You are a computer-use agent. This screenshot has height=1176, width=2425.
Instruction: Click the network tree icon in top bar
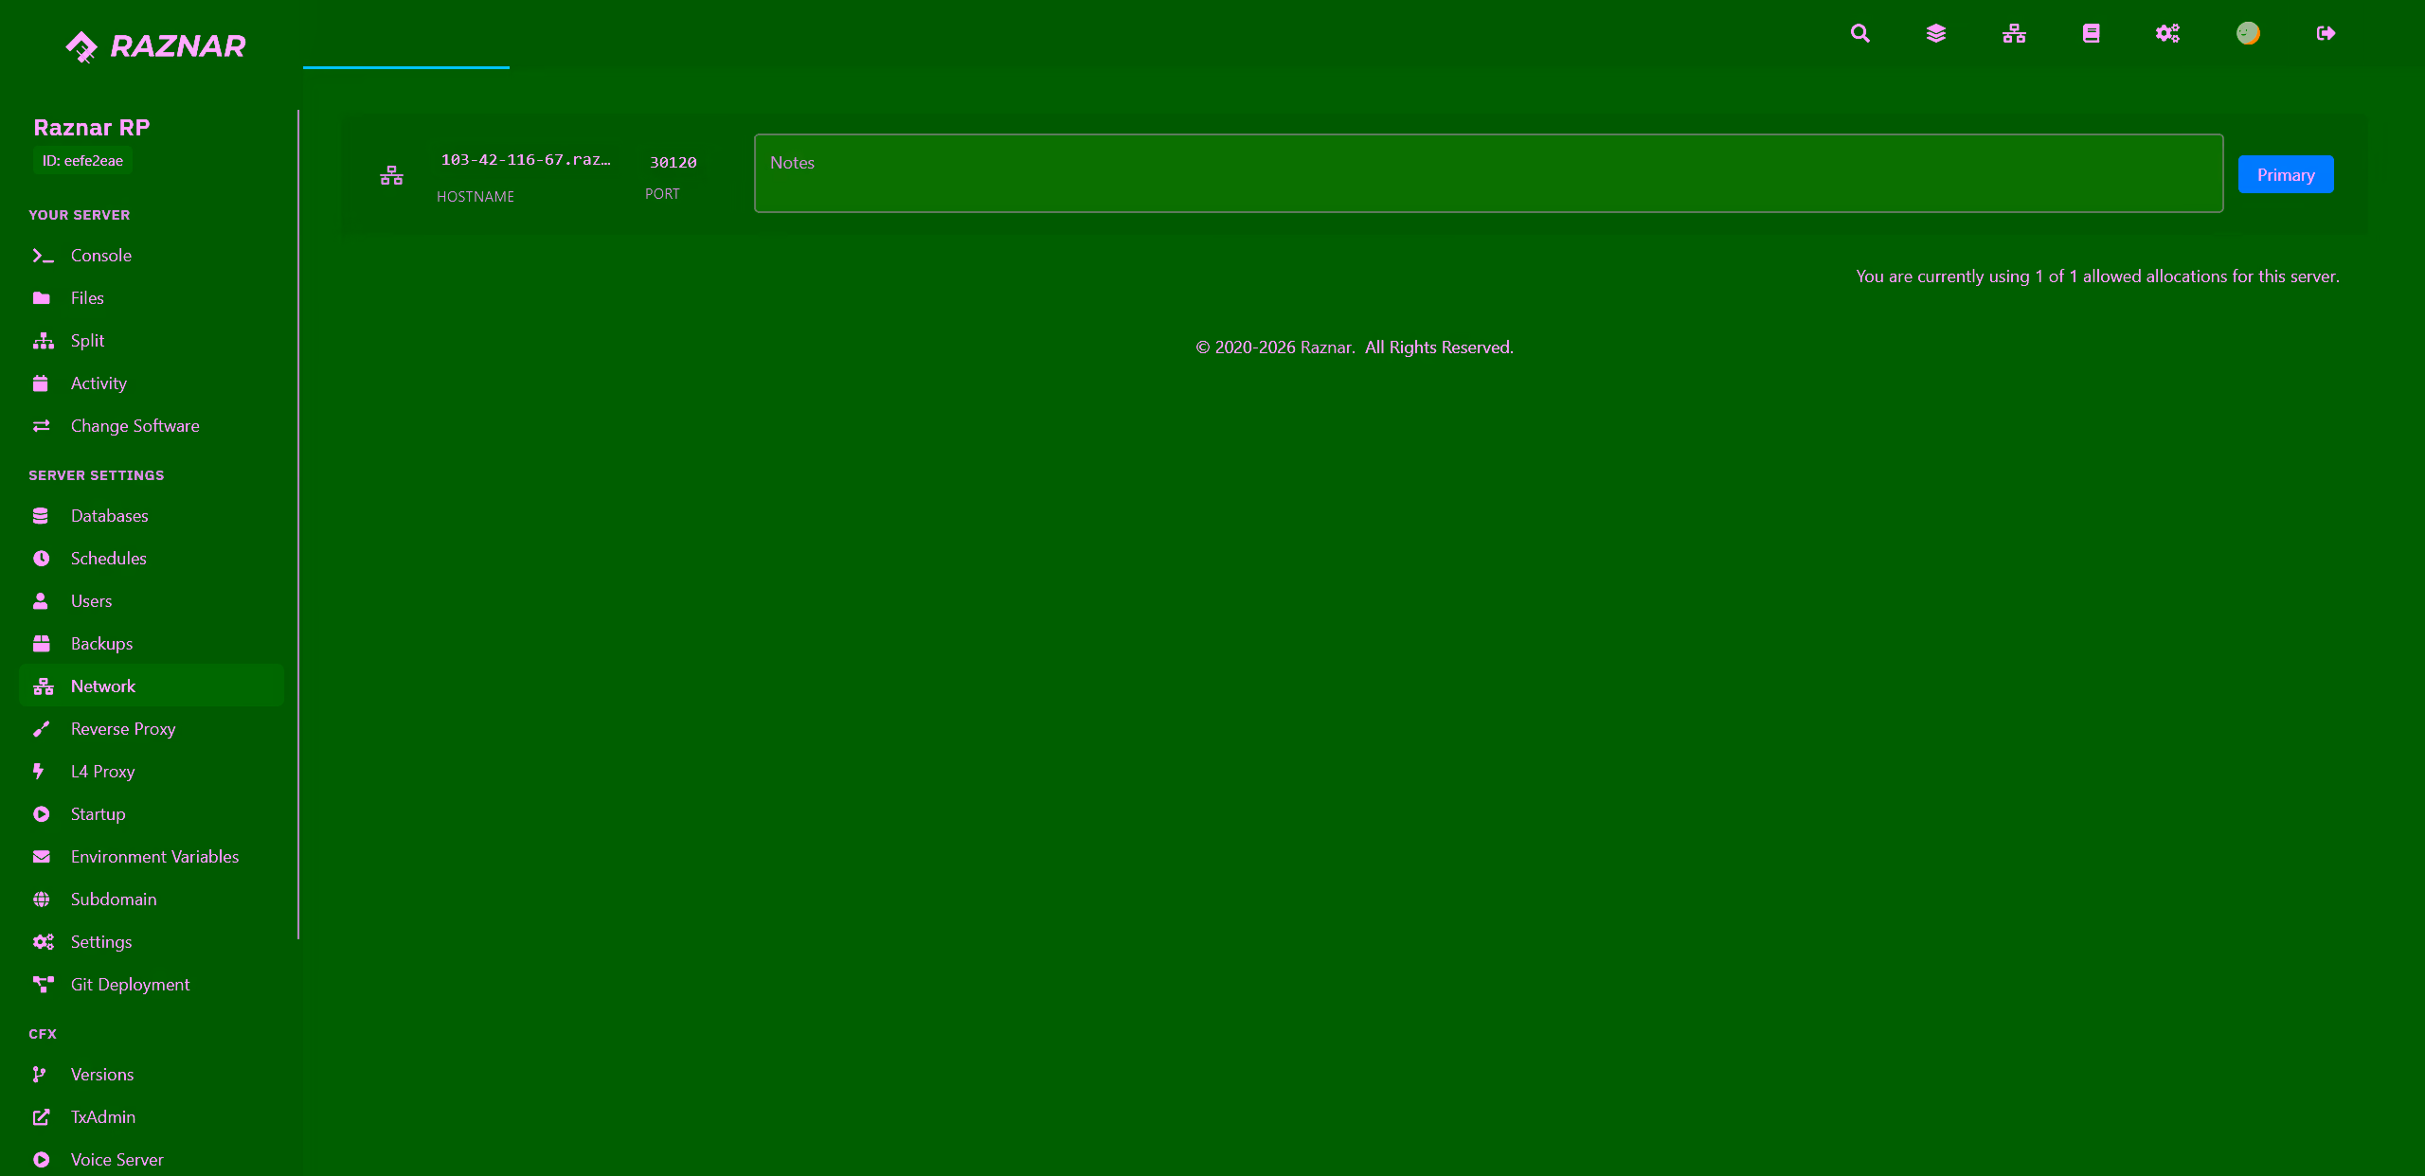click(x=2014, y=33)
